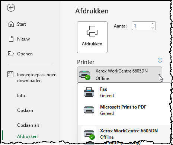Select Xerox WorkCentre 6605DN in the list
The image size is (173, 145).
(x=124, y=134)
